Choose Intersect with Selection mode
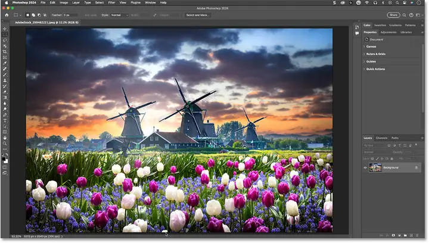Screen dimensions: 429x243 [x=45, y=15]
